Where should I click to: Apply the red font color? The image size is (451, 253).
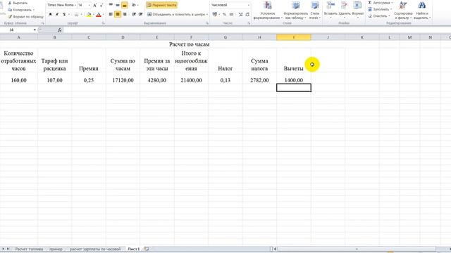coord(99,14)
